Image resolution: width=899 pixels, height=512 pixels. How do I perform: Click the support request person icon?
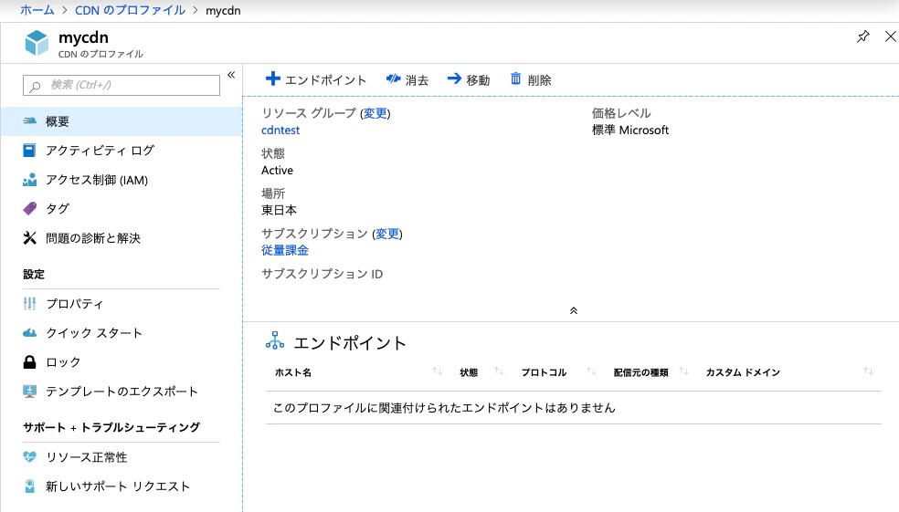pos(29,486)
